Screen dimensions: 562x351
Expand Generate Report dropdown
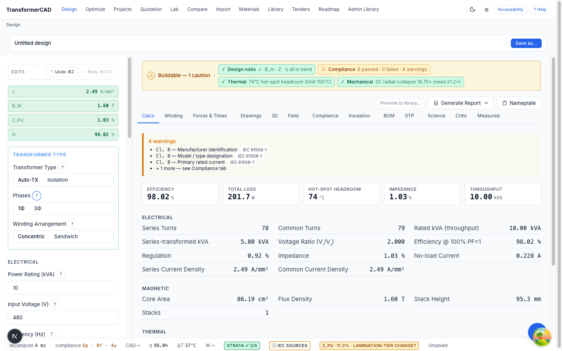click(461, 103)
